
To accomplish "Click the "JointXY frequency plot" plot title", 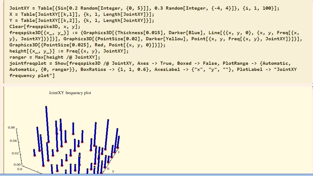I will (70, 93).
